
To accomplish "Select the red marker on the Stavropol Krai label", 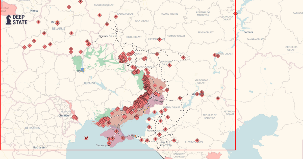I will (197, 140).
